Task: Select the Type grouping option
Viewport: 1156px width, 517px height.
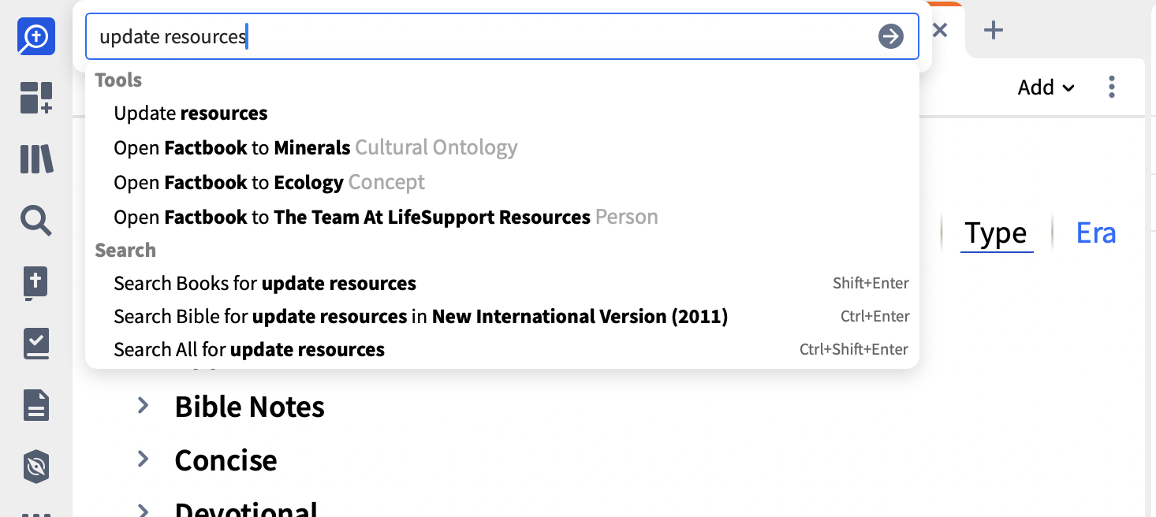Action: [996, 233]
